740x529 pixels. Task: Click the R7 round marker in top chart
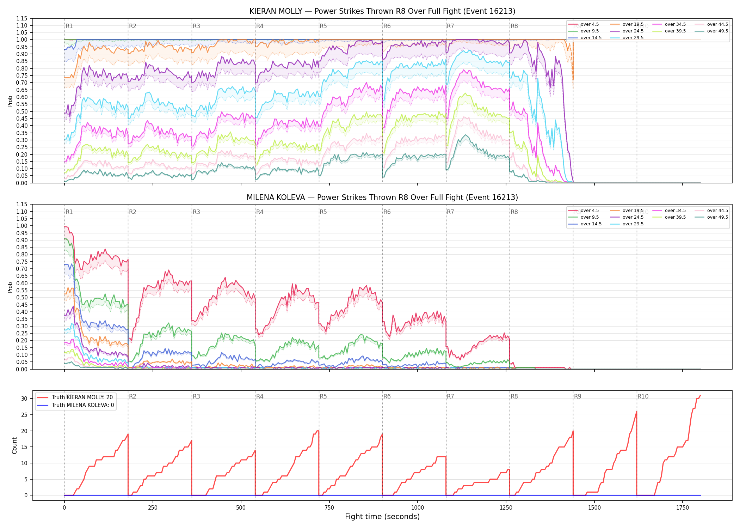[x=450, y=26]
